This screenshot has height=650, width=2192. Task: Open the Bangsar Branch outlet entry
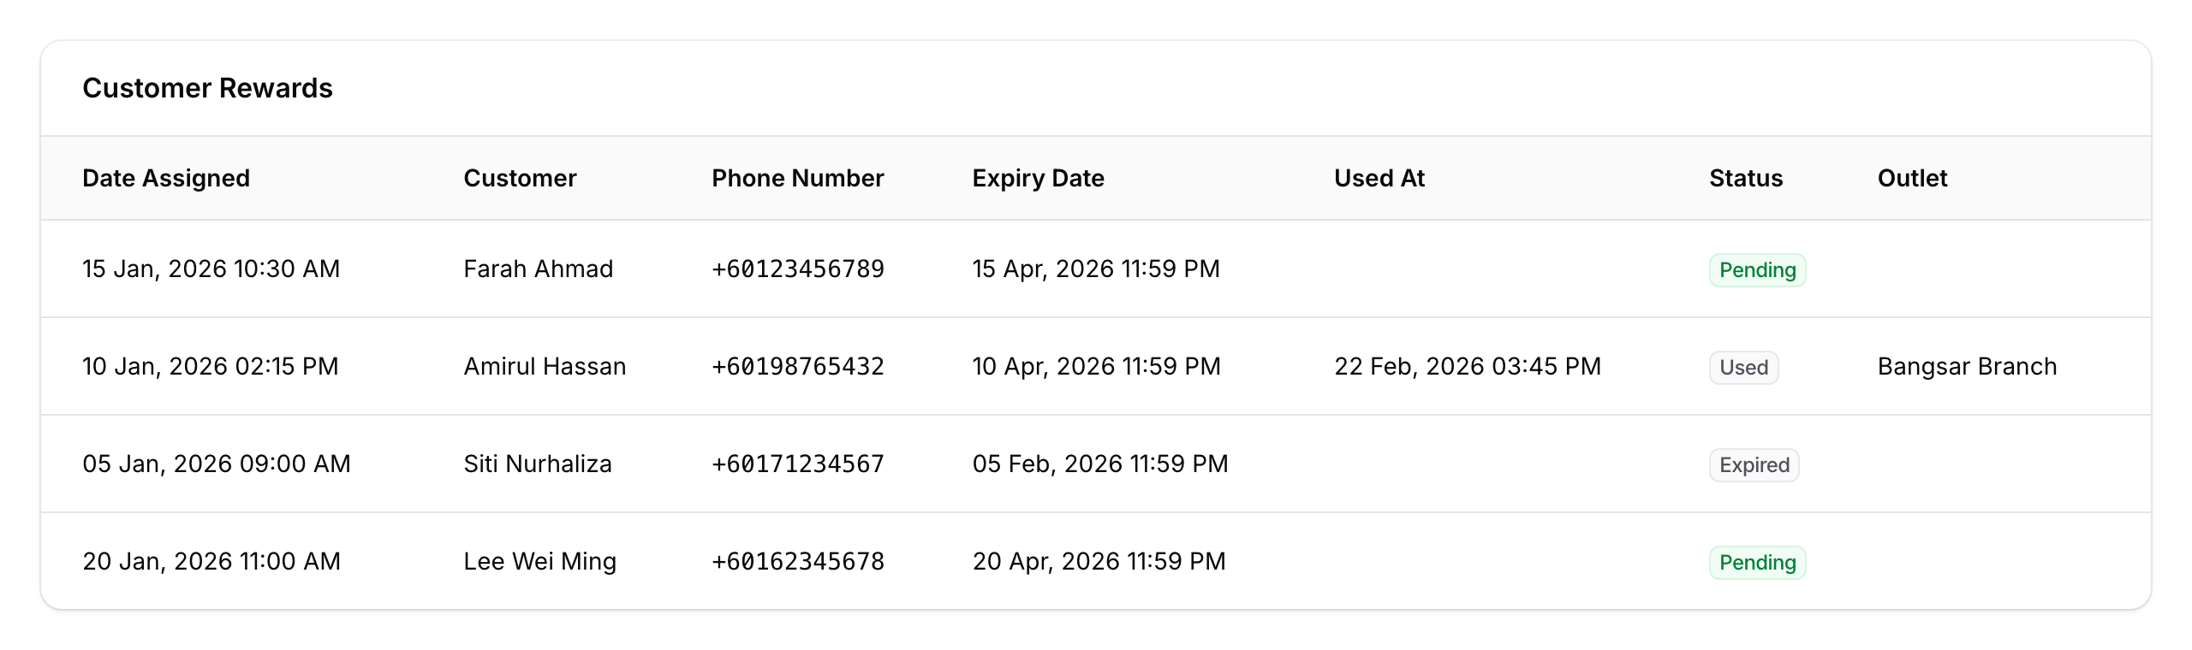click(x=1967, y=366)
